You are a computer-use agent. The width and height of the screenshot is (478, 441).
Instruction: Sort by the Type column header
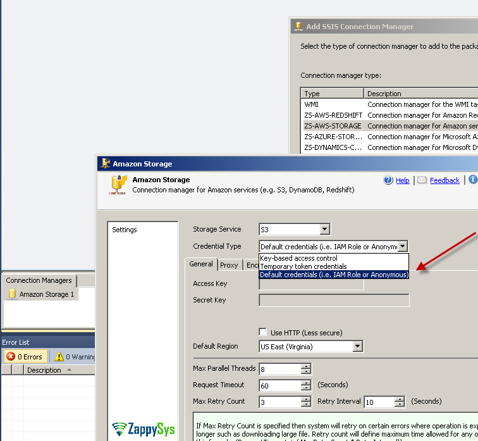tap(333, 93)
